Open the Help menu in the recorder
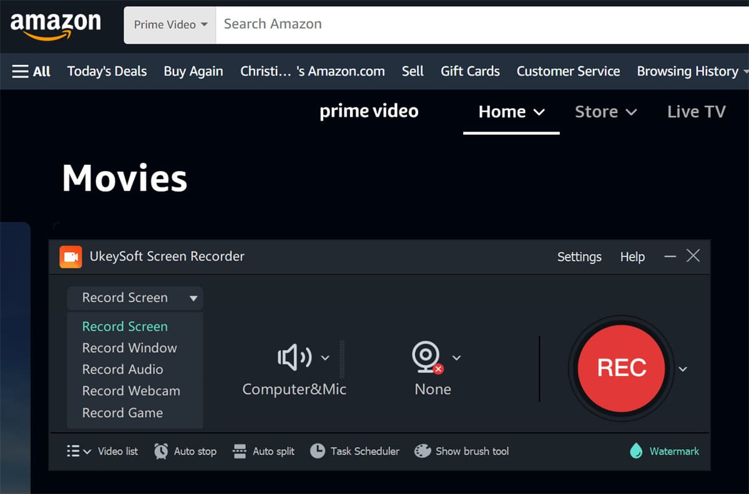 pyautogui.click(x=632, y=257)
